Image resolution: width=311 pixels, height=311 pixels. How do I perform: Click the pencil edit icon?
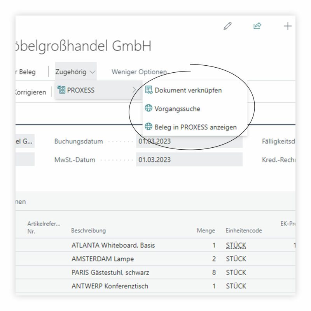coord(228,26)
